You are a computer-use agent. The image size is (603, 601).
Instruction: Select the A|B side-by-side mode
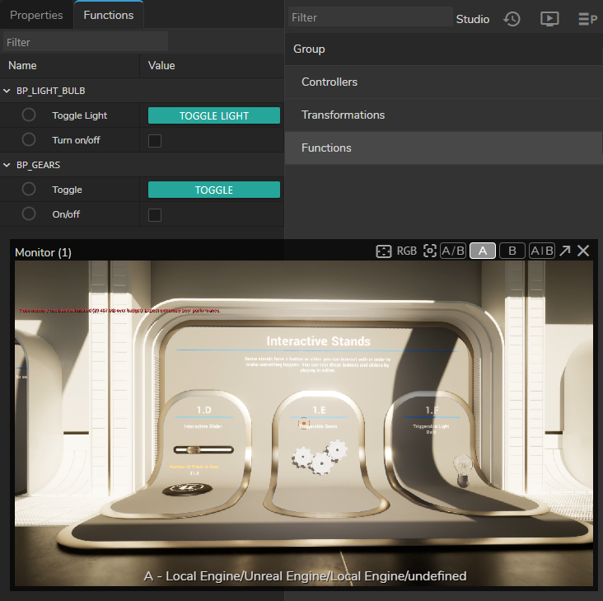540,251
